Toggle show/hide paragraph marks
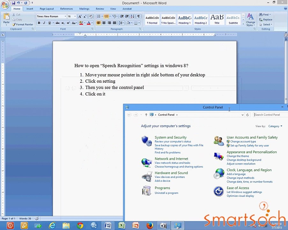This screenshot has height=230, width=288. coord(138,16)
